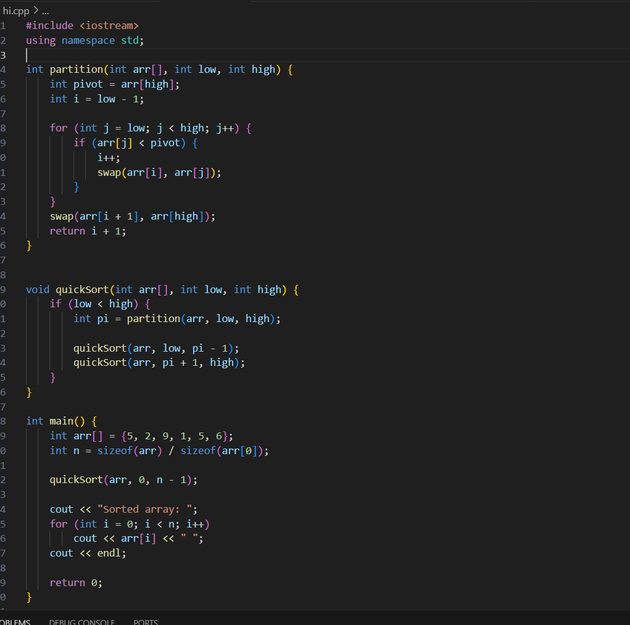630x625 pixels.
Task: Click the 'cout << arr[i] << " ";' line
Action: point(139,539)
